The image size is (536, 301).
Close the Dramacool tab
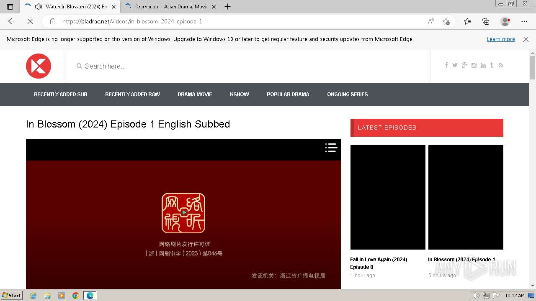[x=214, y=7]
